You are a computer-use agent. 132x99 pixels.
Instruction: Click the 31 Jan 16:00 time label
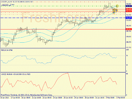(x=100, y=98)
